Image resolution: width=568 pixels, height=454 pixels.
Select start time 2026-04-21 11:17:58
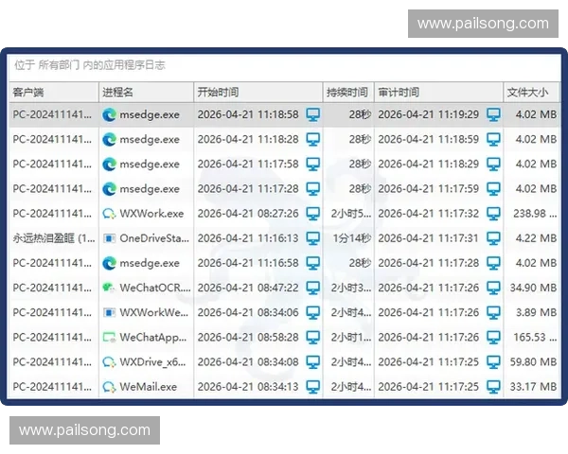click(248, 165)
